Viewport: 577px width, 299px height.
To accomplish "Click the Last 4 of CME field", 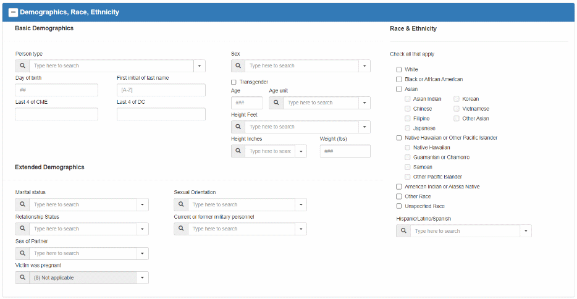I will click(56, 114).
